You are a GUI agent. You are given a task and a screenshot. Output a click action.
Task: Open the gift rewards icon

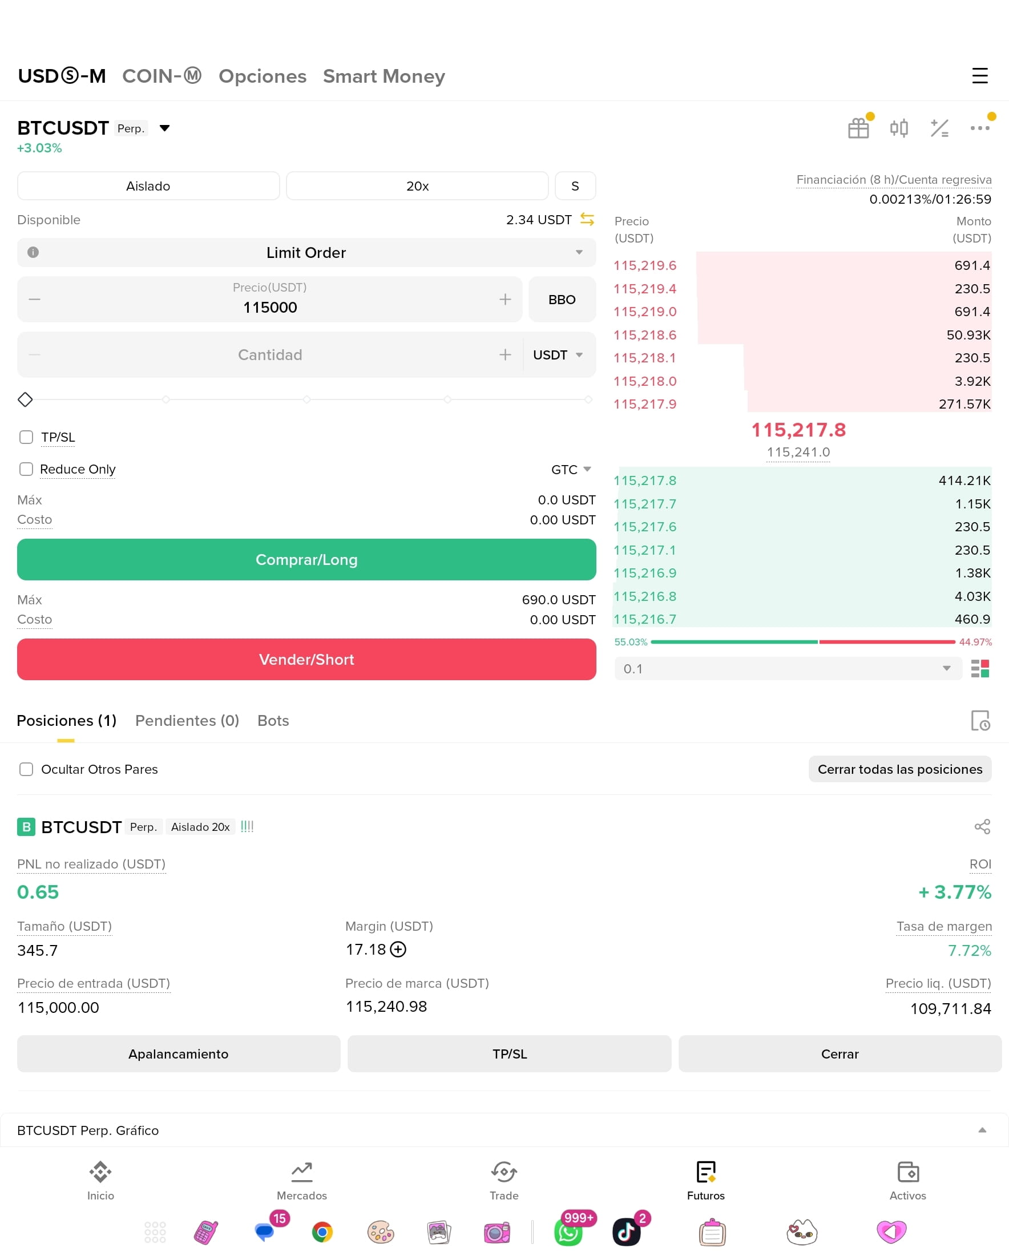point(858,128)
